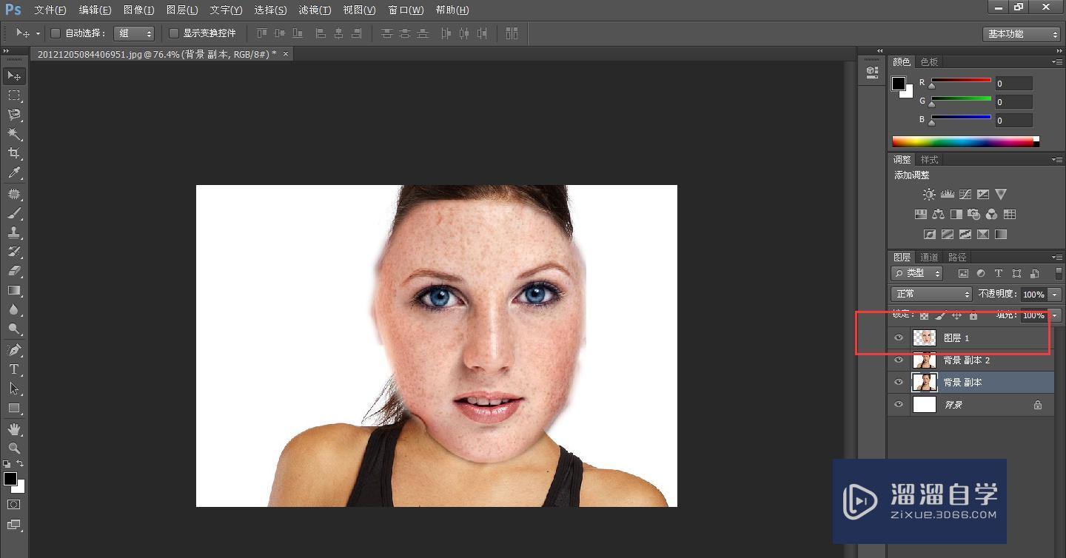The height and width of the screenshot is (558, 1066).
Task: Hide the 背景 layer
Action: (x=899, y=405)
